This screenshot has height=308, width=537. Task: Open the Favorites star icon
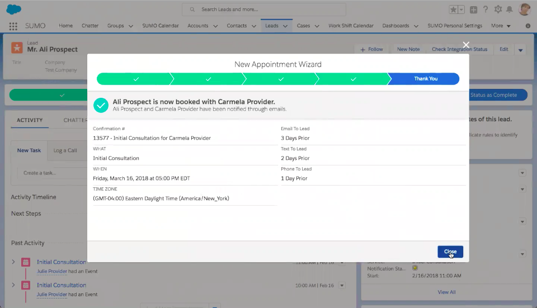(x=453, y=10)
